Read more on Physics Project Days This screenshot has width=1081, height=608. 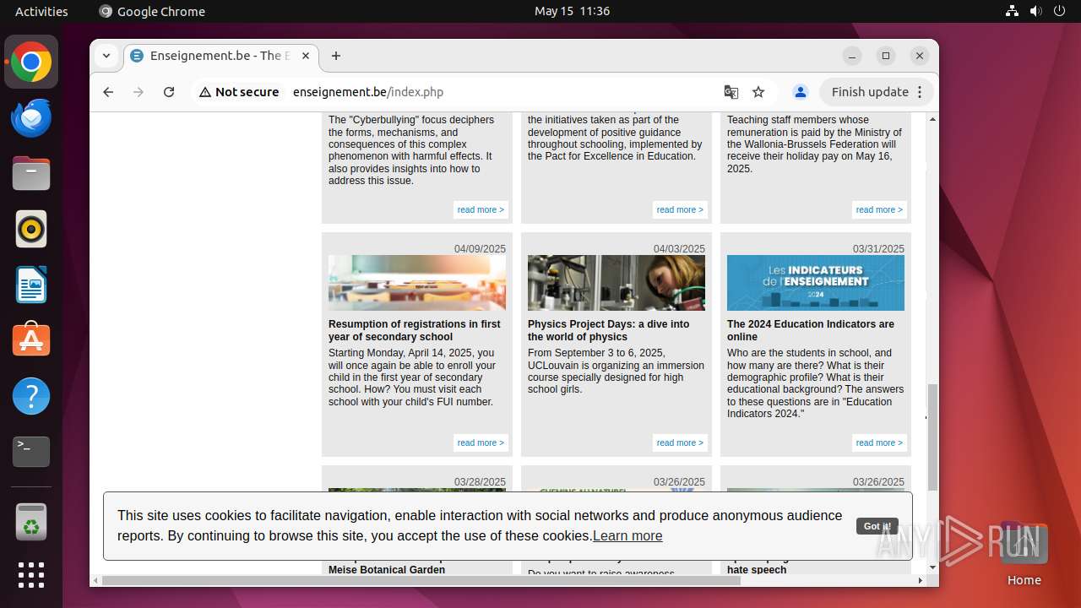(680, 442)
